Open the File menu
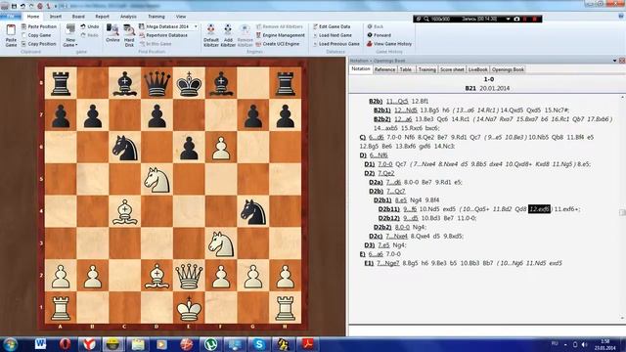The width and height of the screenshot is (626, 352). [x=11, y=17]
